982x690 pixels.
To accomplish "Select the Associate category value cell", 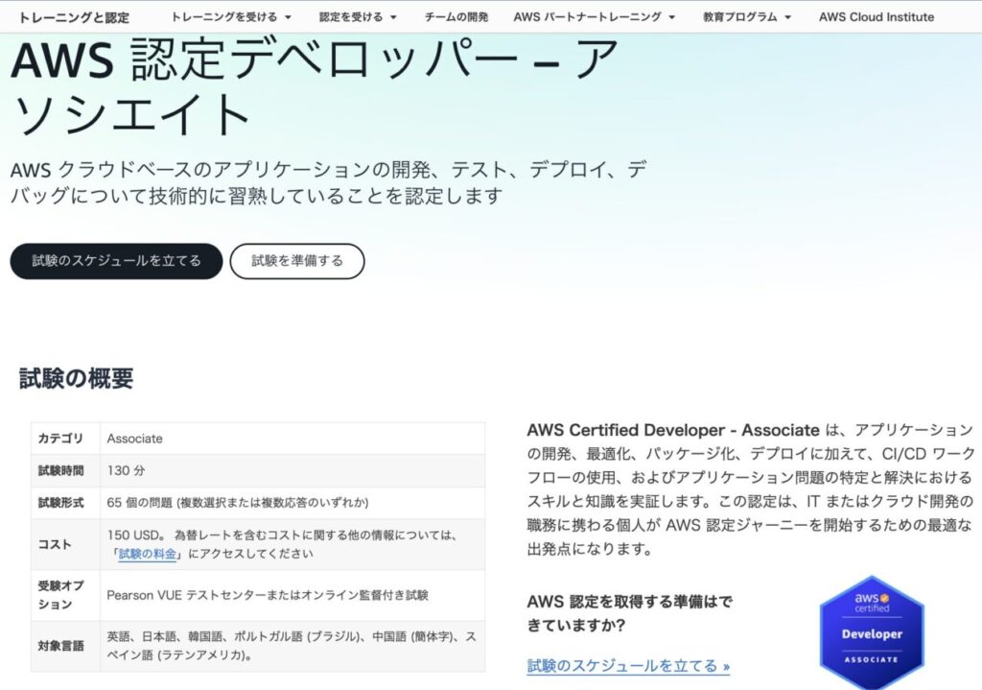I will [292, 439].
